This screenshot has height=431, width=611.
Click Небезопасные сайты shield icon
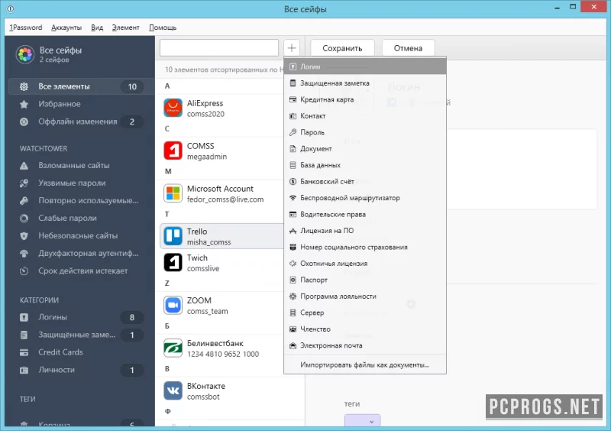(24, 236)
